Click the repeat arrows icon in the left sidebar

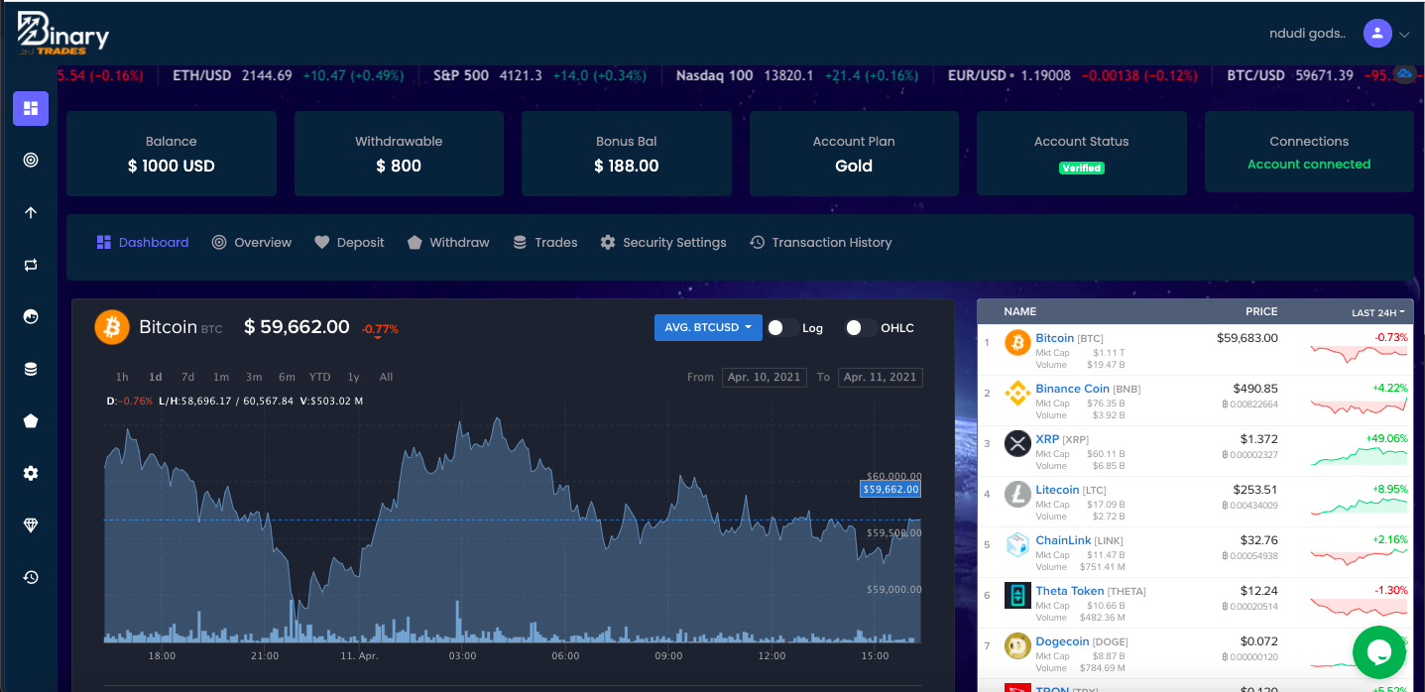(31, 265)
